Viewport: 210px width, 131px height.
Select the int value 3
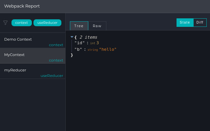(x=97, y=43)
